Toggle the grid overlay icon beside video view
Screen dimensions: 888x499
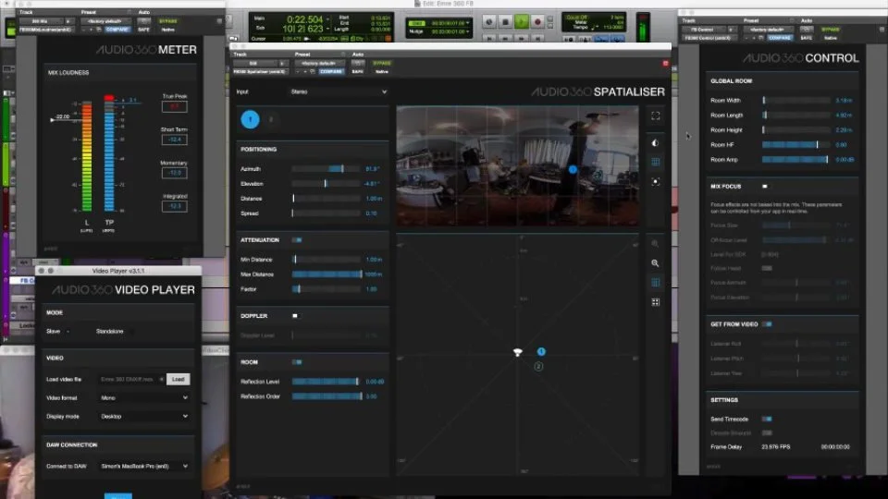pos(655,162)
